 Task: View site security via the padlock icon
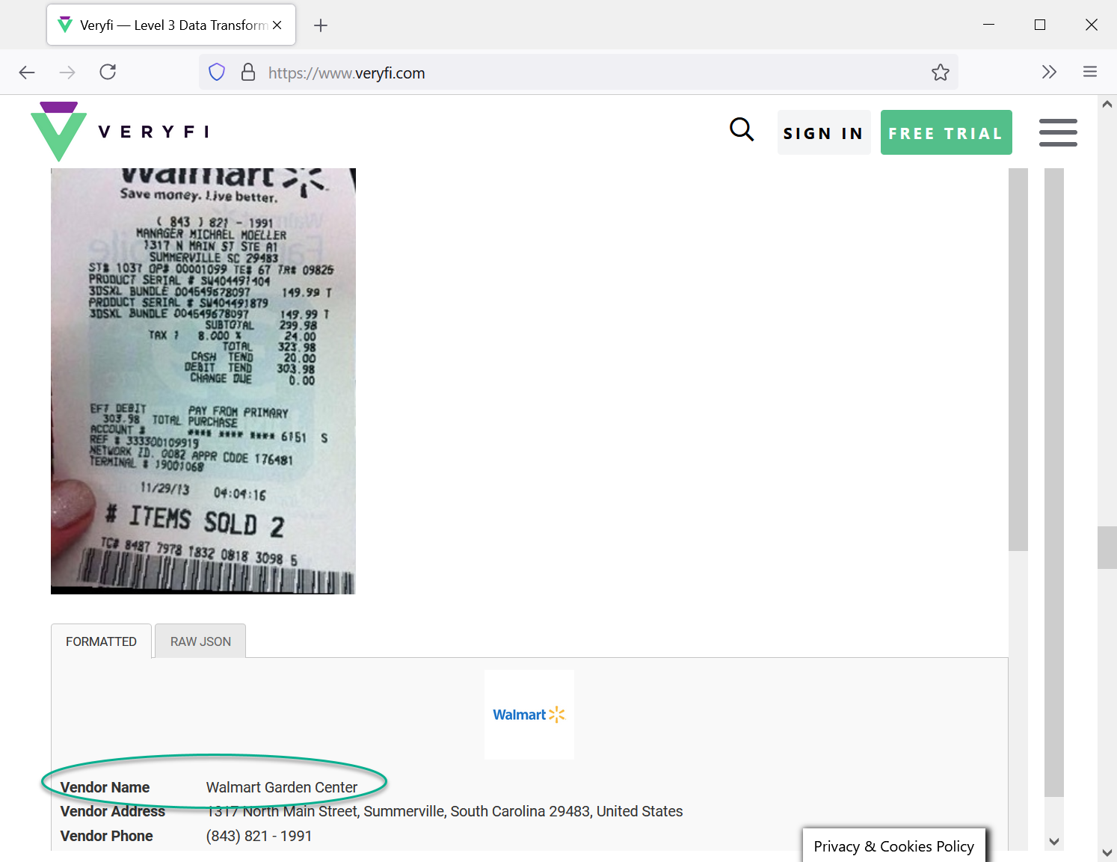pyautogui.click(x=248, y=73)
